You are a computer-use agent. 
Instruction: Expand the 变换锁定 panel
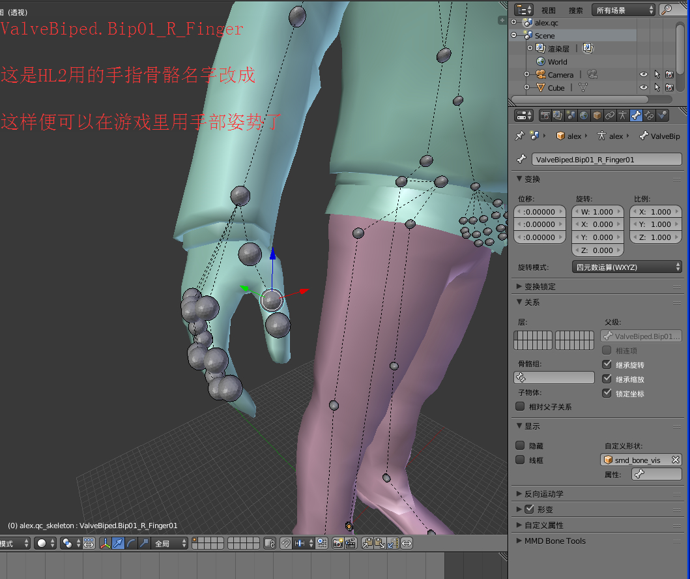pyautogui.click(x=519, y=286)
